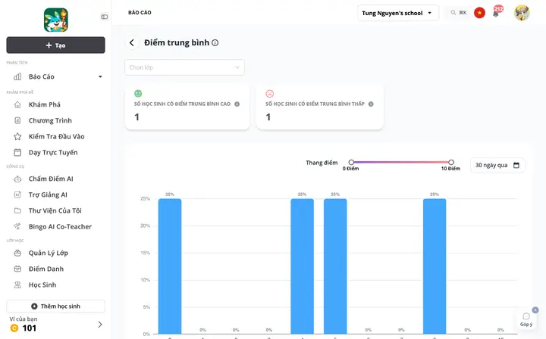Click the first 25% chart bar

pyautogui.click(x=170, y=266)
